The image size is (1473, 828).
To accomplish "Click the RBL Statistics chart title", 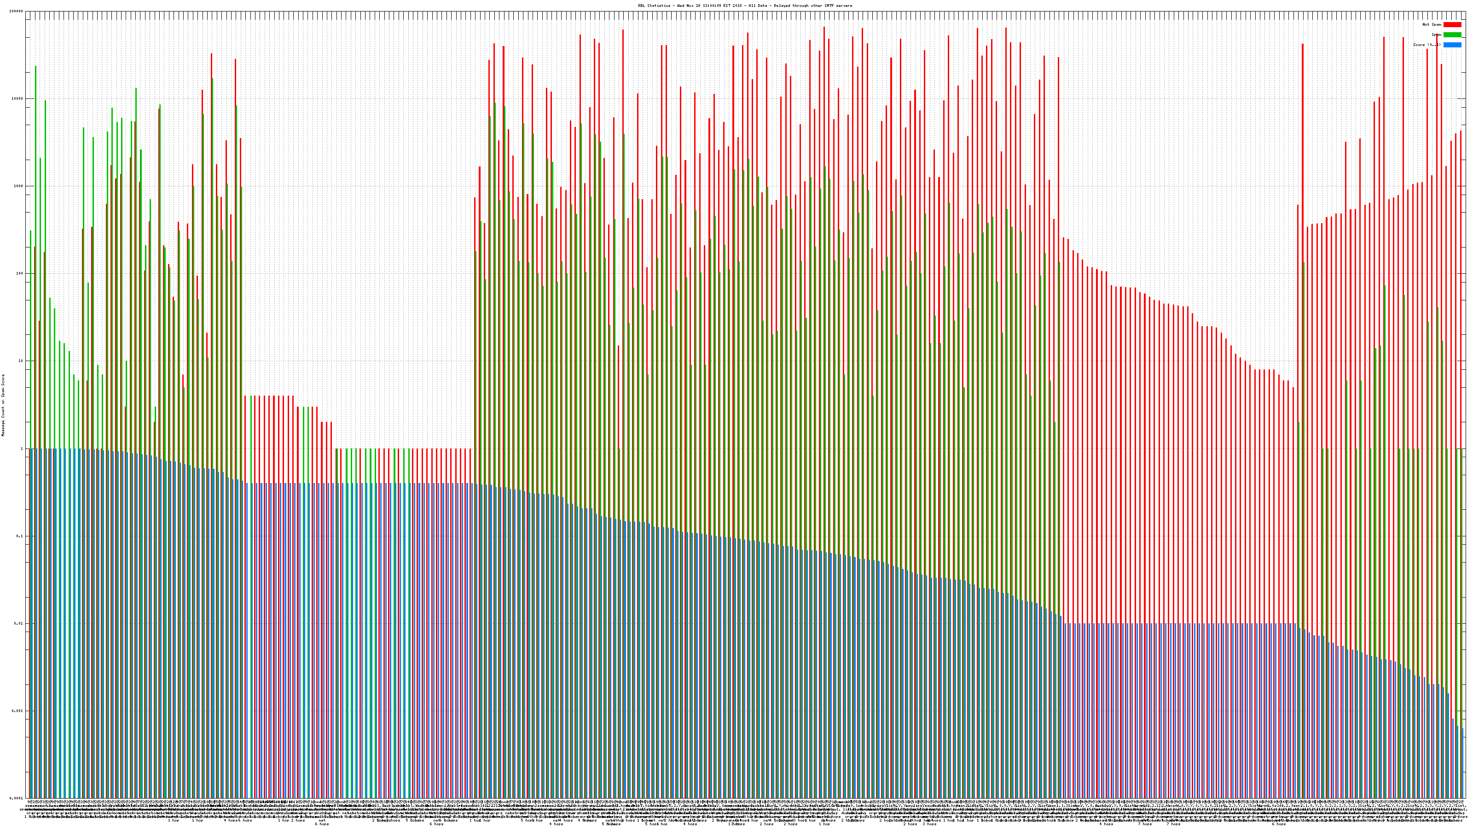I will coord(744,6).
